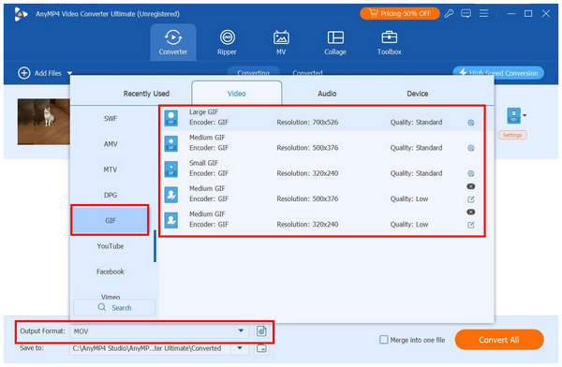Click the Large GIF preset icon
Viewport: 562px width, 367px height.
[171, 118]
